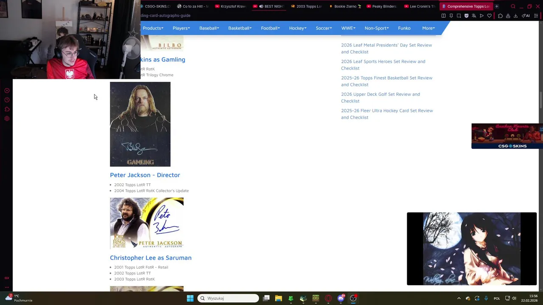Switch to BEST NIGHT tab
The width and height of the screenshot is (543, 305).
point(269,6)
